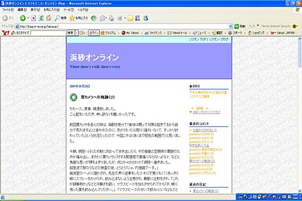This screenshot has height=201, width=302.
Task: Click the blog post green circle icon
Action: [73, 97]
